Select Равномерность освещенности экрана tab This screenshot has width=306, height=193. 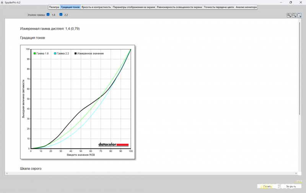pyautogui.click(x=179, y=7)
